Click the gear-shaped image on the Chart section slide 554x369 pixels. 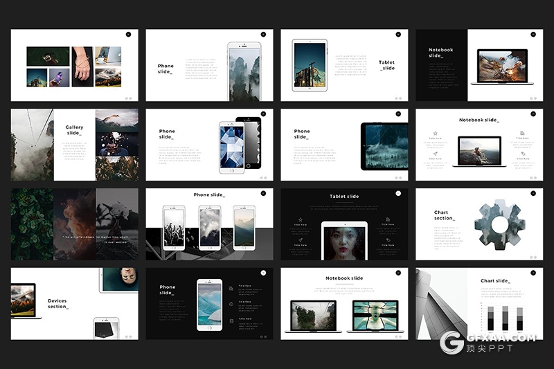click(x=499, y=224)
